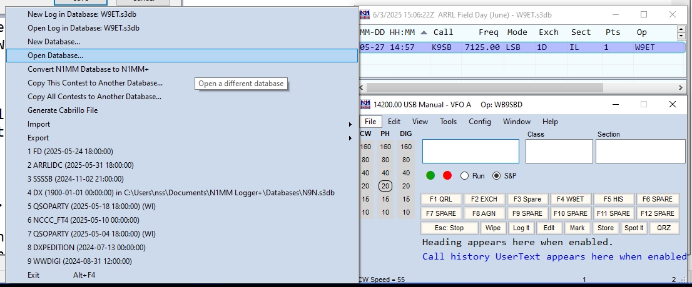Select Generate Cabrillo File

point(63,110)
